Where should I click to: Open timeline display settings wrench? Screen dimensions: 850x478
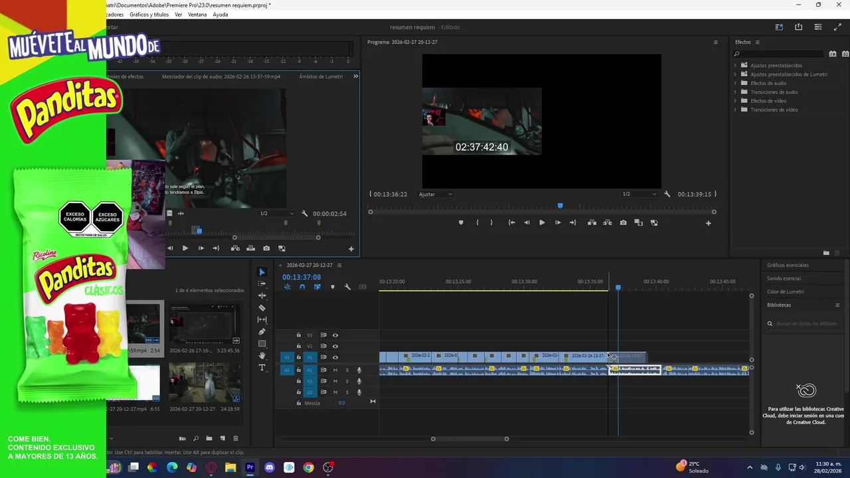pyautogui.click(x=347, y=287)
